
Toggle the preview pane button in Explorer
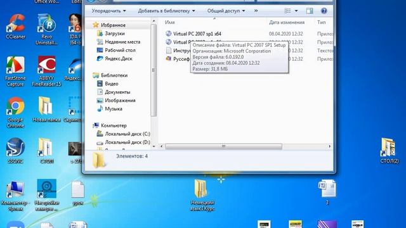[310, 11]
